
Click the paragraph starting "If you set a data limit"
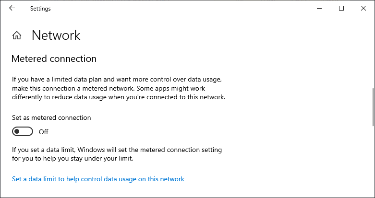[x=117, y=154]
